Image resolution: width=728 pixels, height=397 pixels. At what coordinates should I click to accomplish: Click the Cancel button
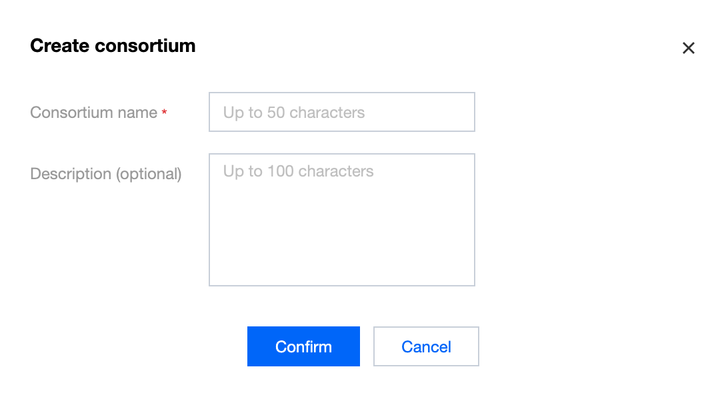426,346
